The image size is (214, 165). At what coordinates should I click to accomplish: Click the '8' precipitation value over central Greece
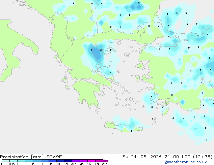(x=91, y=50)
